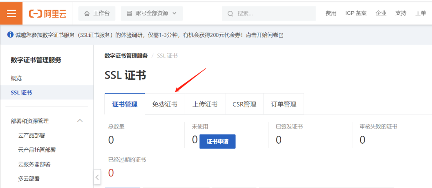Click the info icon in the banner
Viewport: 432px width, 188px height.
point(10,35)
